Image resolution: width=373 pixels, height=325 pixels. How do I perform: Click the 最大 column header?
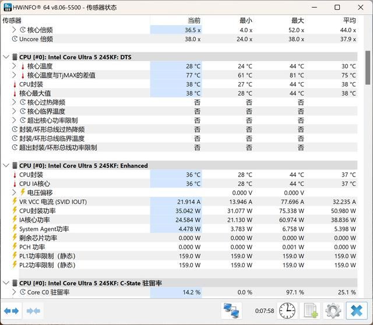[298, 20]
